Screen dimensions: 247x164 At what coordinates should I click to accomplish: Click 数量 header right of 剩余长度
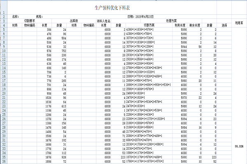coord(210,25)
